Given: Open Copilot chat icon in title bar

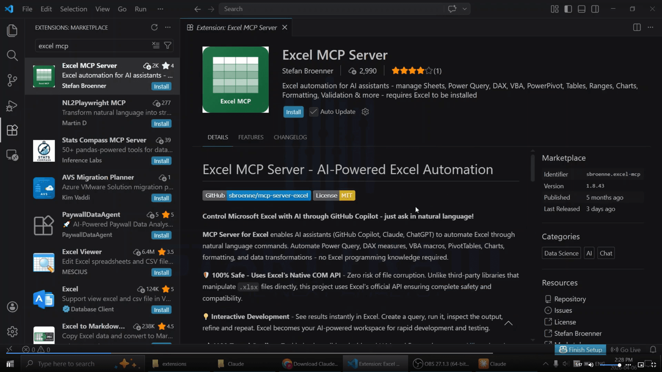Looking at the screenshot, I should 452,9.
